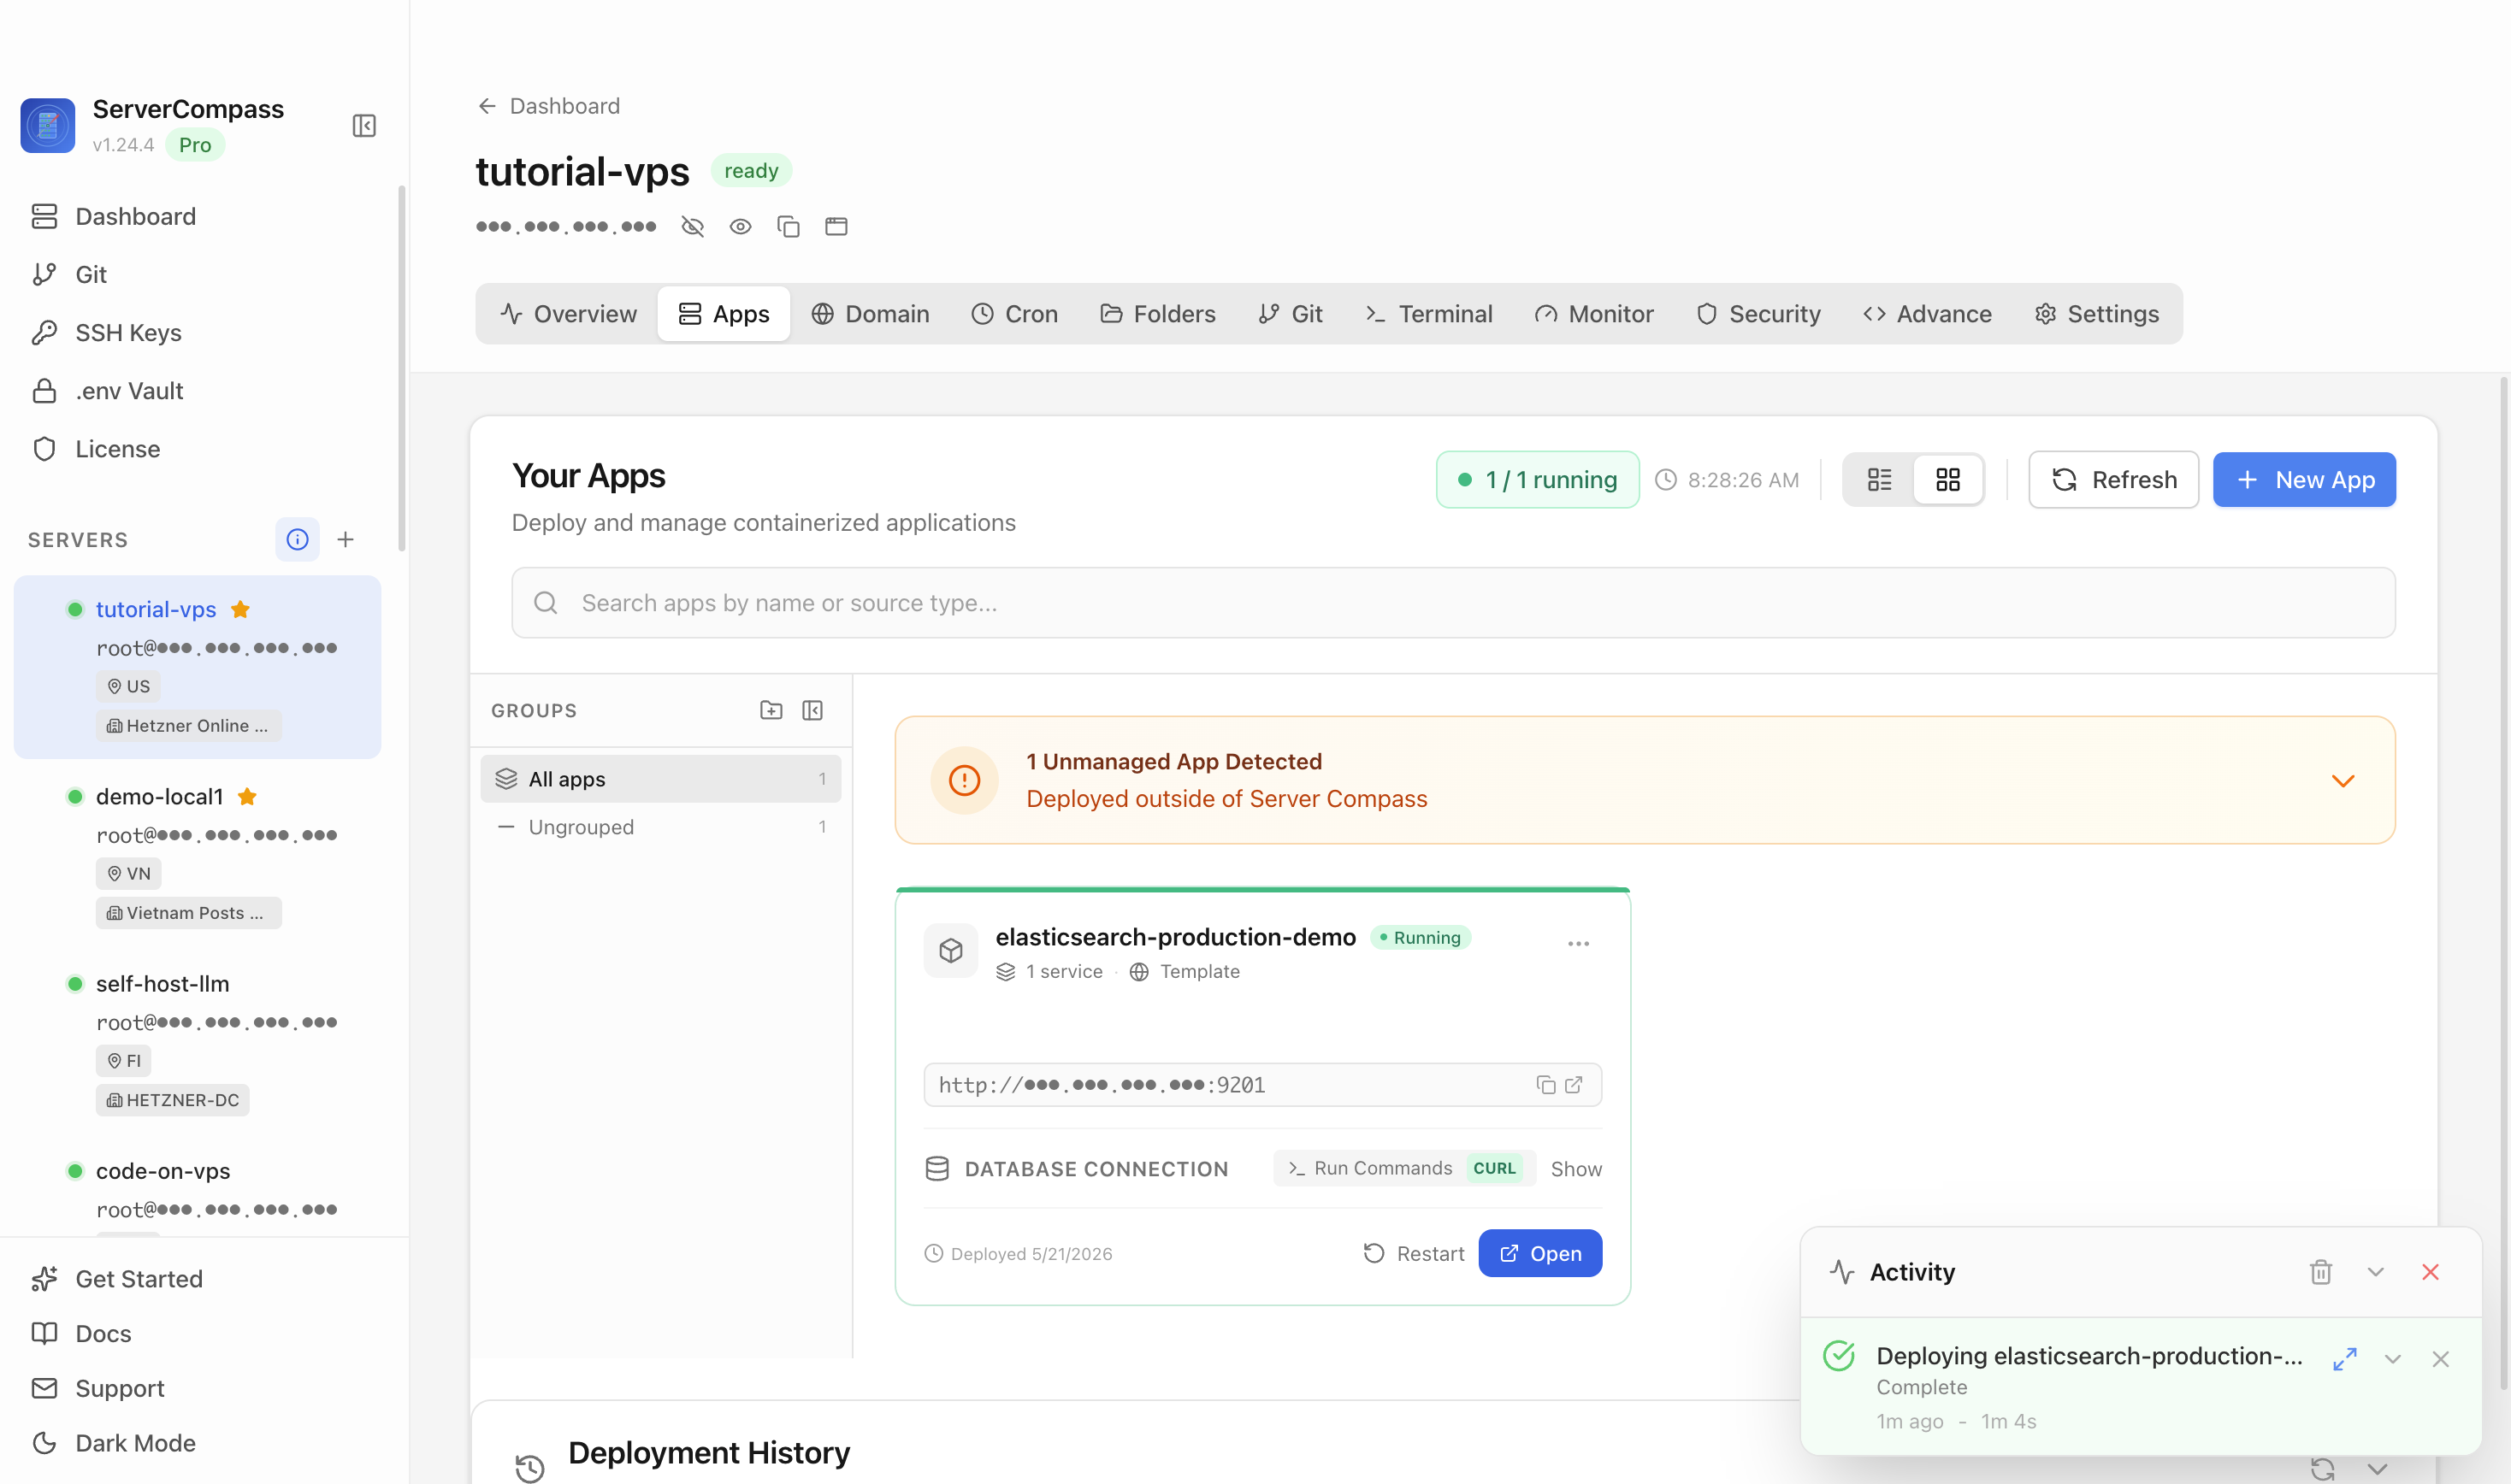Hide server IP with crossed-eye icon
This screenshot has width=2511, height=1484.
tap(692, 227)
